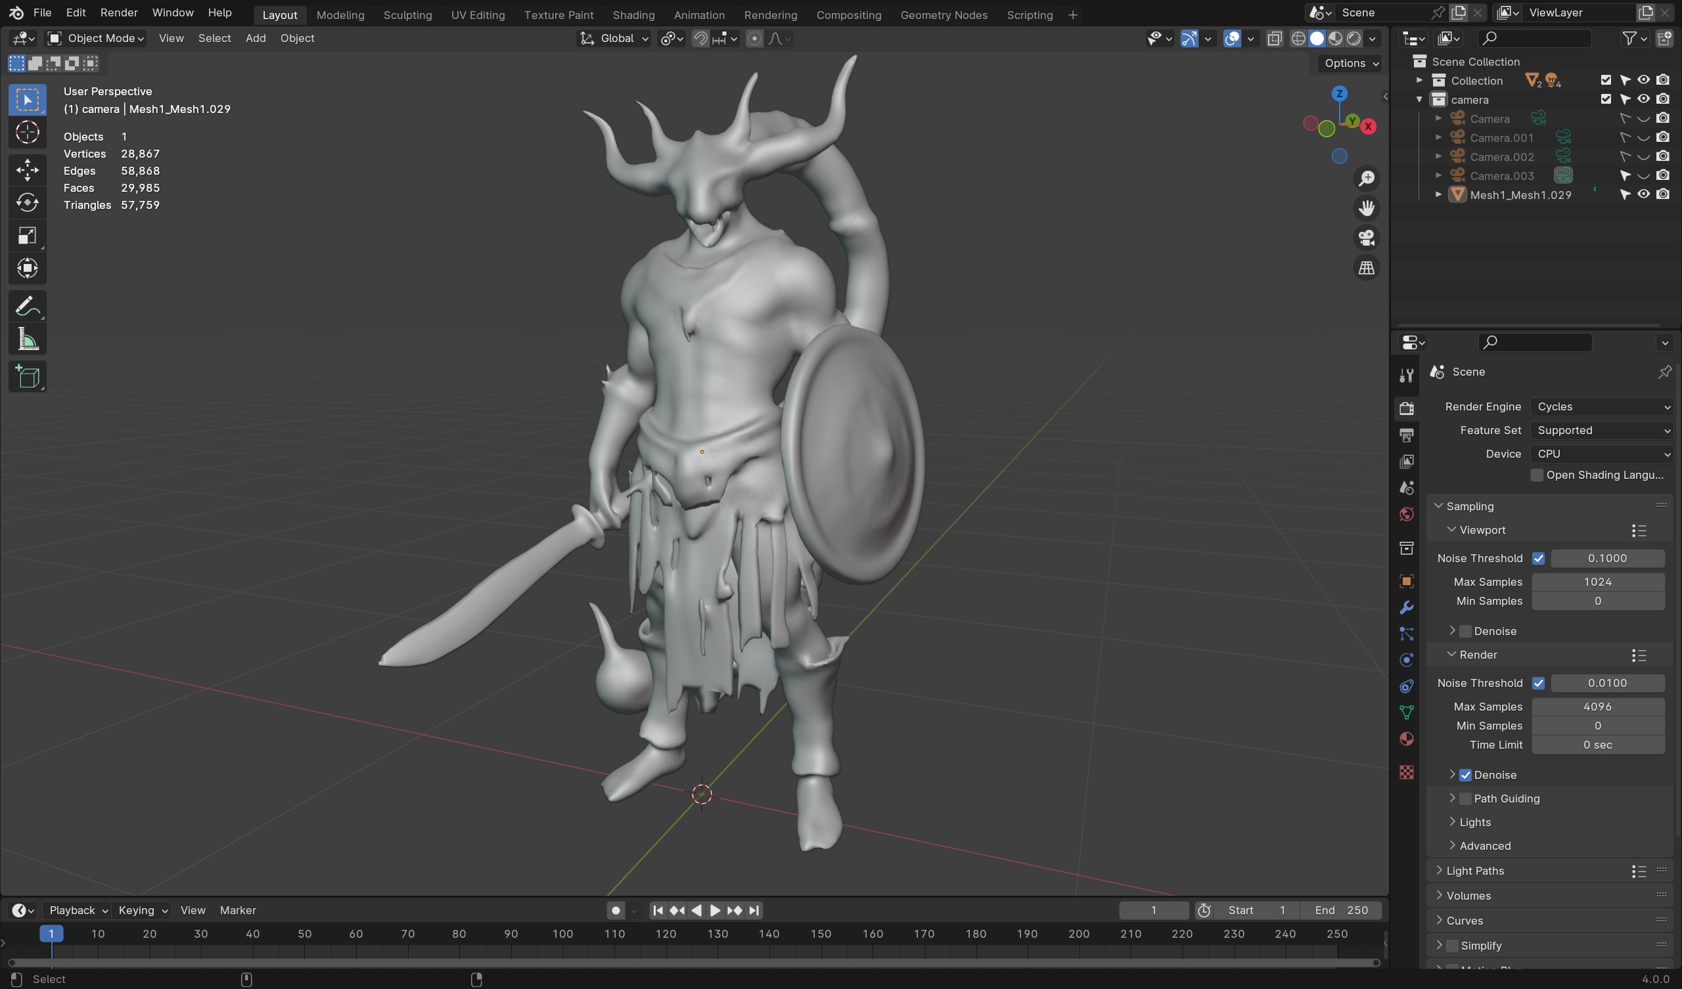
Task: Open the Tool properties tab
Action: [1406, 376]
